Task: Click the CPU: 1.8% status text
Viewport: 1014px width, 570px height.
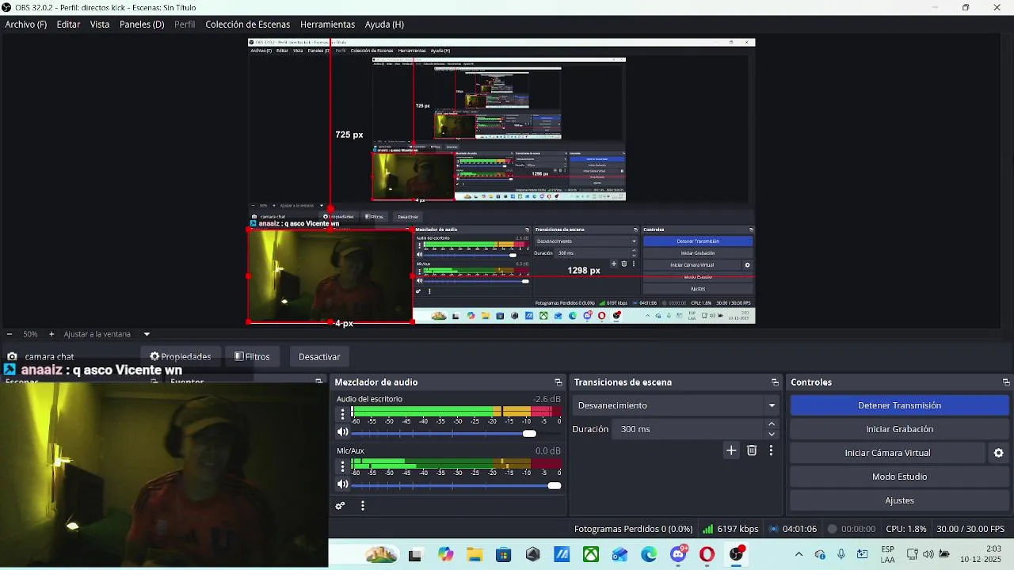Action: [x=906, y=529]
